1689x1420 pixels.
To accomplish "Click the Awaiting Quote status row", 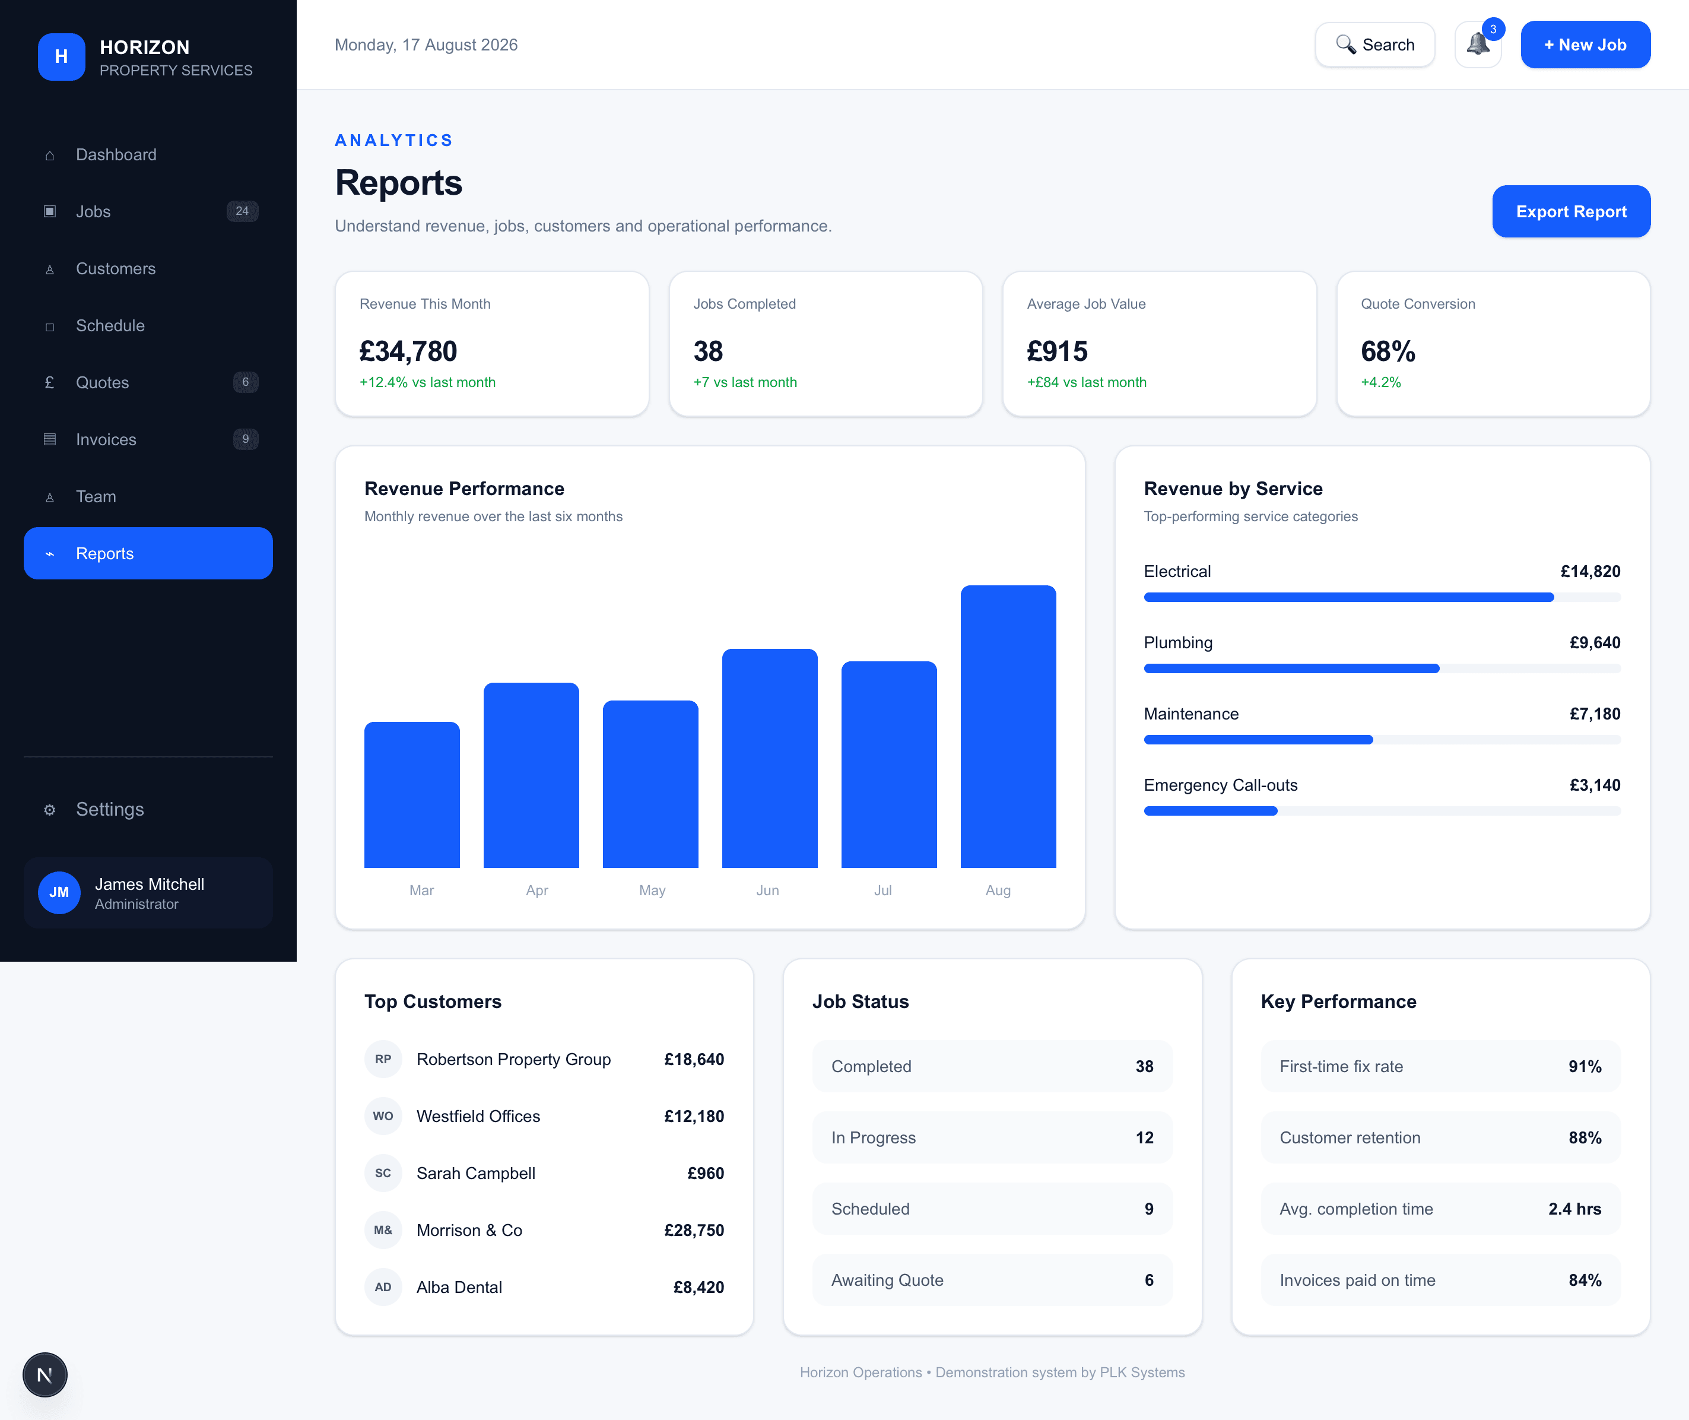I will coord(992,1280).
